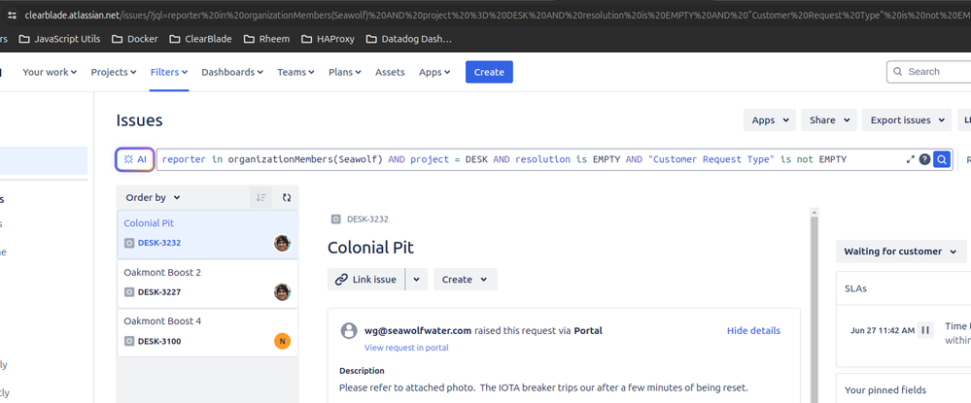971x403 pixels.
Task: Click the site info icon in address bar
Action: pos(12,15)
